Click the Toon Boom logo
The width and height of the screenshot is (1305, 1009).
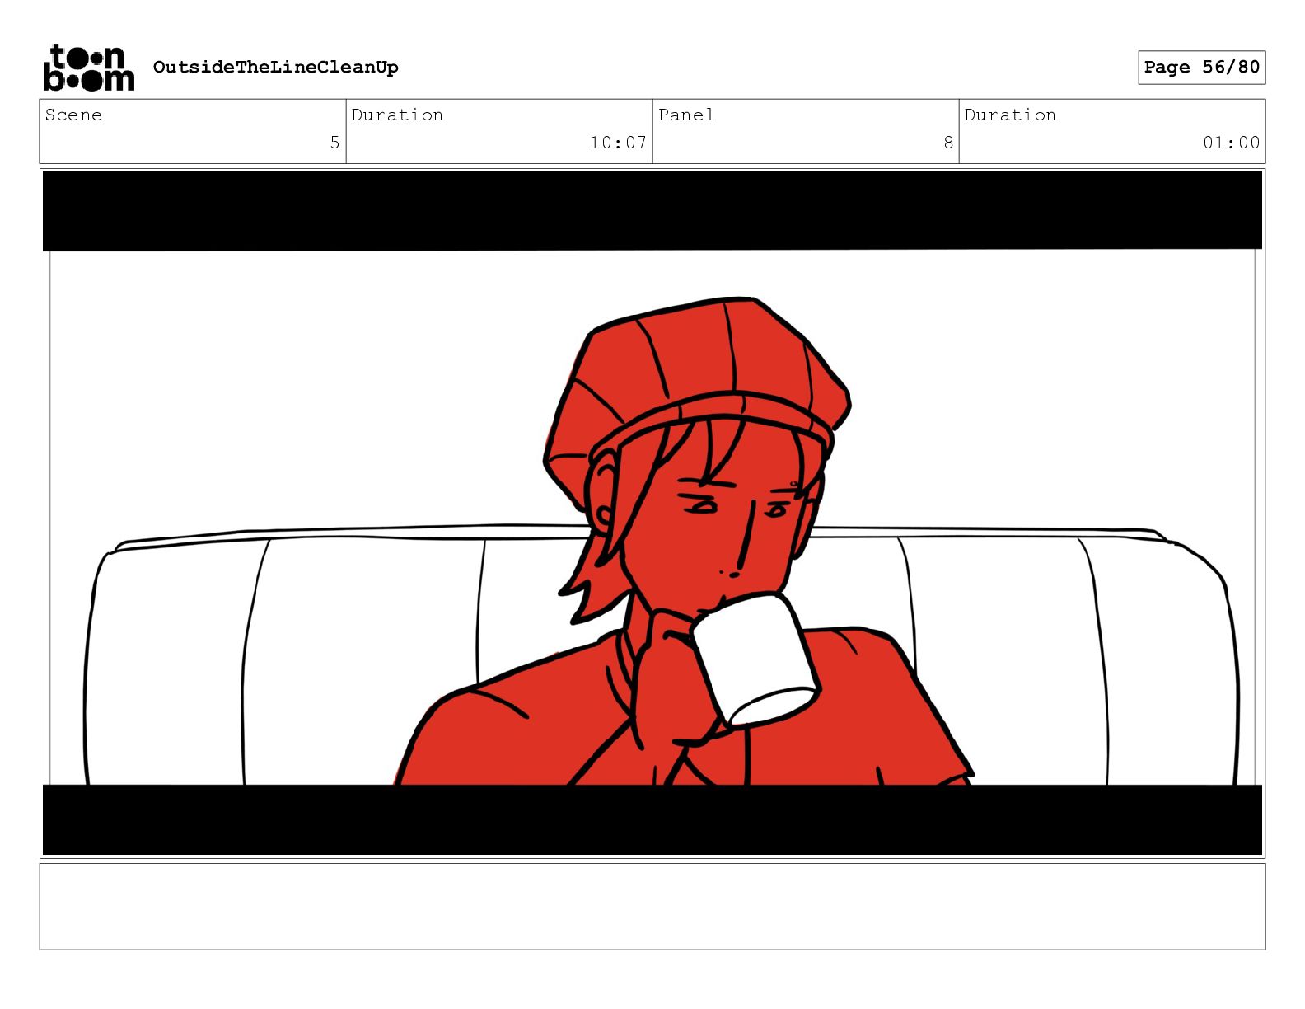tap(88, 68)
